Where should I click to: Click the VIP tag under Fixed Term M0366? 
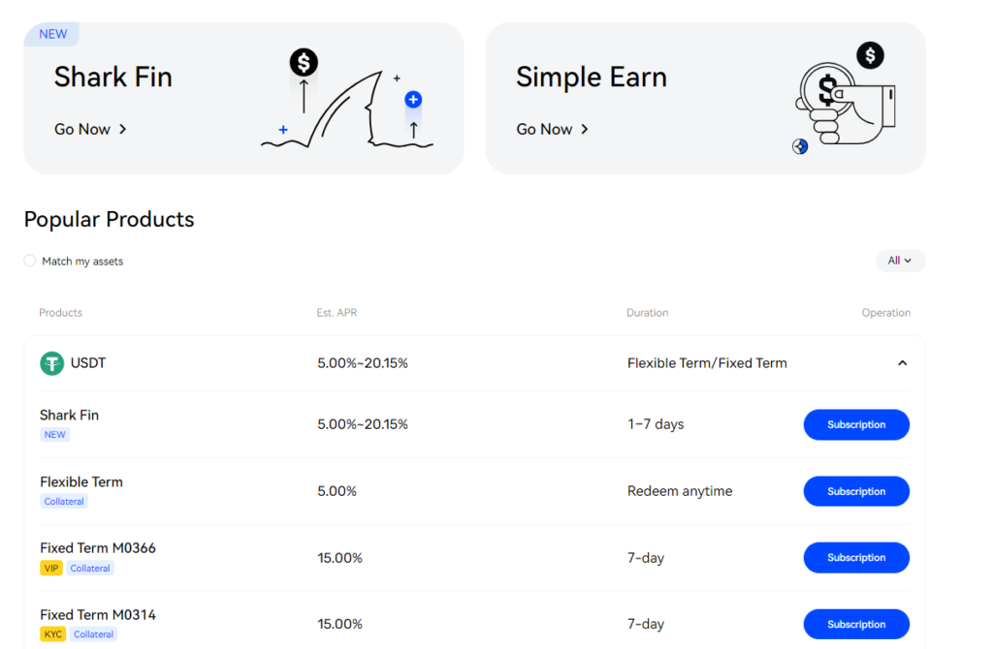point(51,569)
